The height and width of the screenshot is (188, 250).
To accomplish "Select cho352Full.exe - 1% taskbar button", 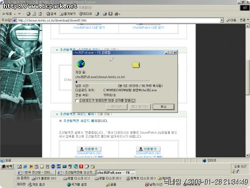I will pos(116,172).
